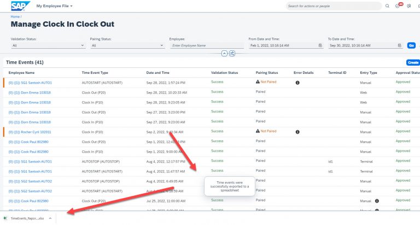Screen dimensions: 420x225
Task: Click the Search for actions or people box
Action: pyautogui.click(x=334, y=6)
